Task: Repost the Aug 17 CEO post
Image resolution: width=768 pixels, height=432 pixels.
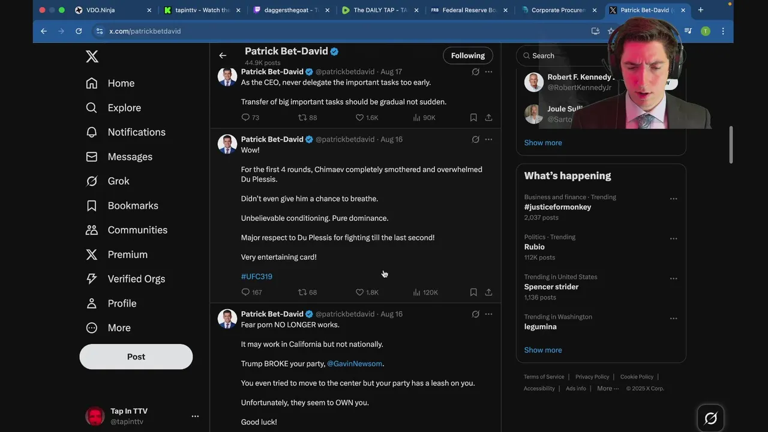Action: (x=307, y=118)
